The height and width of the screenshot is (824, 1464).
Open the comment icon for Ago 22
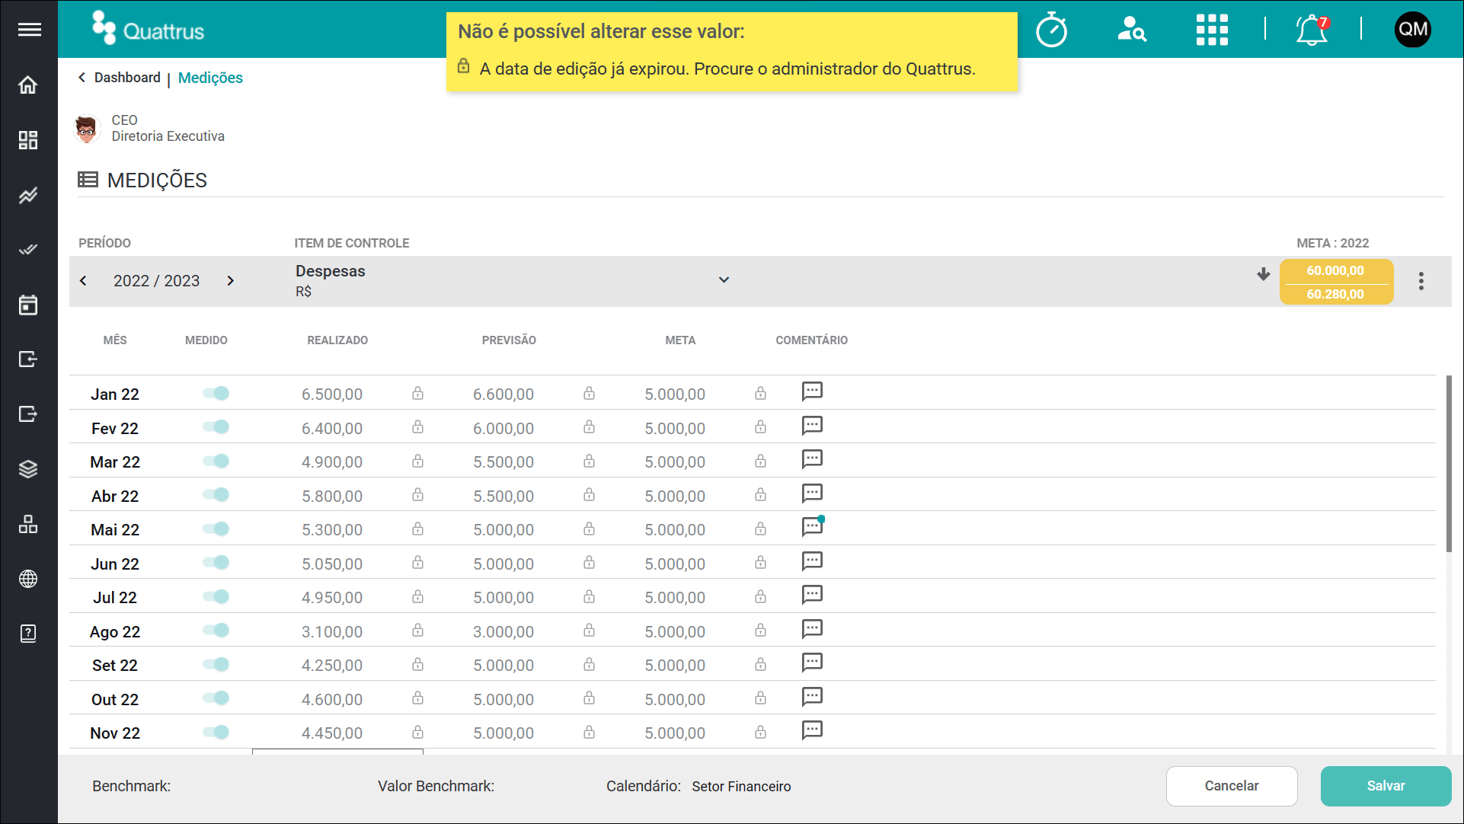(812, 629)
